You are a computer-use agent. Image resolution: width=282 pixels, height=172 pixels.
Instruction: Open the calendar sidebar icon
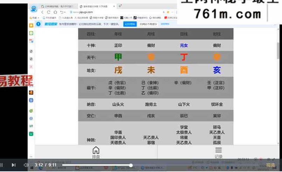(x=31, y=41)
